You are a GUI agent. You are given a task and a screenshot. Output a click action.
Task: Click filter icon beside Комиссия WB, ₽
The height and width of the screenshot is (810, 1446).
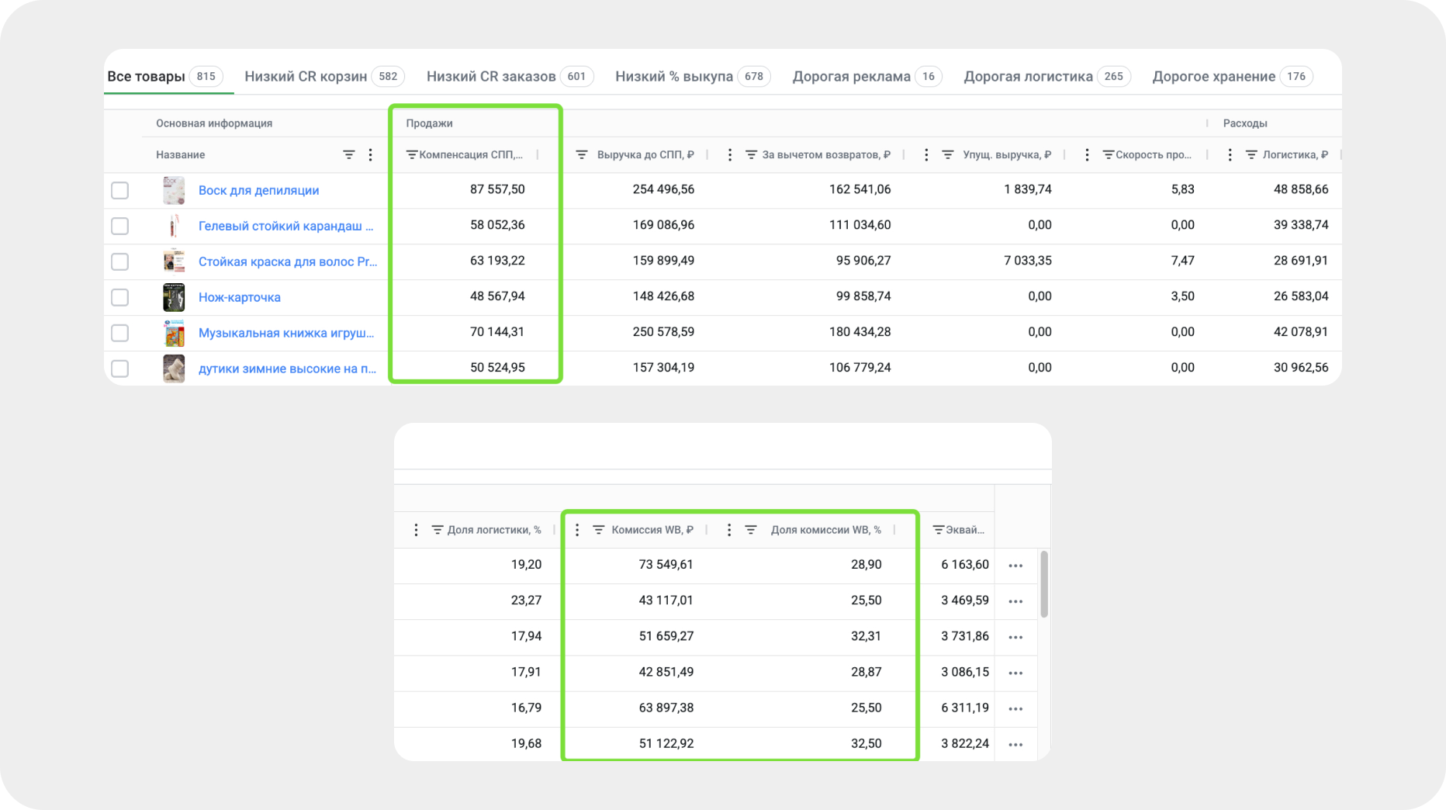(x=599, y=530)
